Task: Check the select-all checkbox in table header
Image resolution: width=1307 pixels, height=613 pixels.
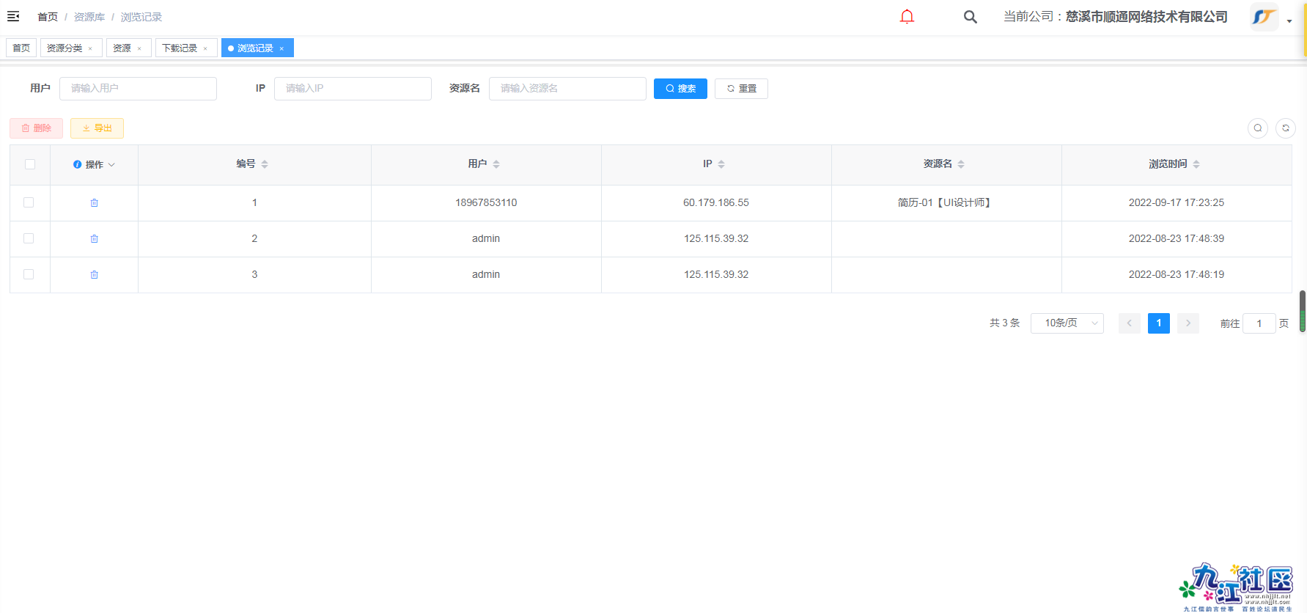Action: 30,164
